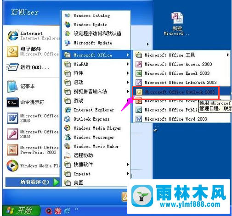Open Windows Messenger in programs menu
Image resolution: width=232 pixels, height=216 pixels.
pyautogui.click(x=96, y=137)
